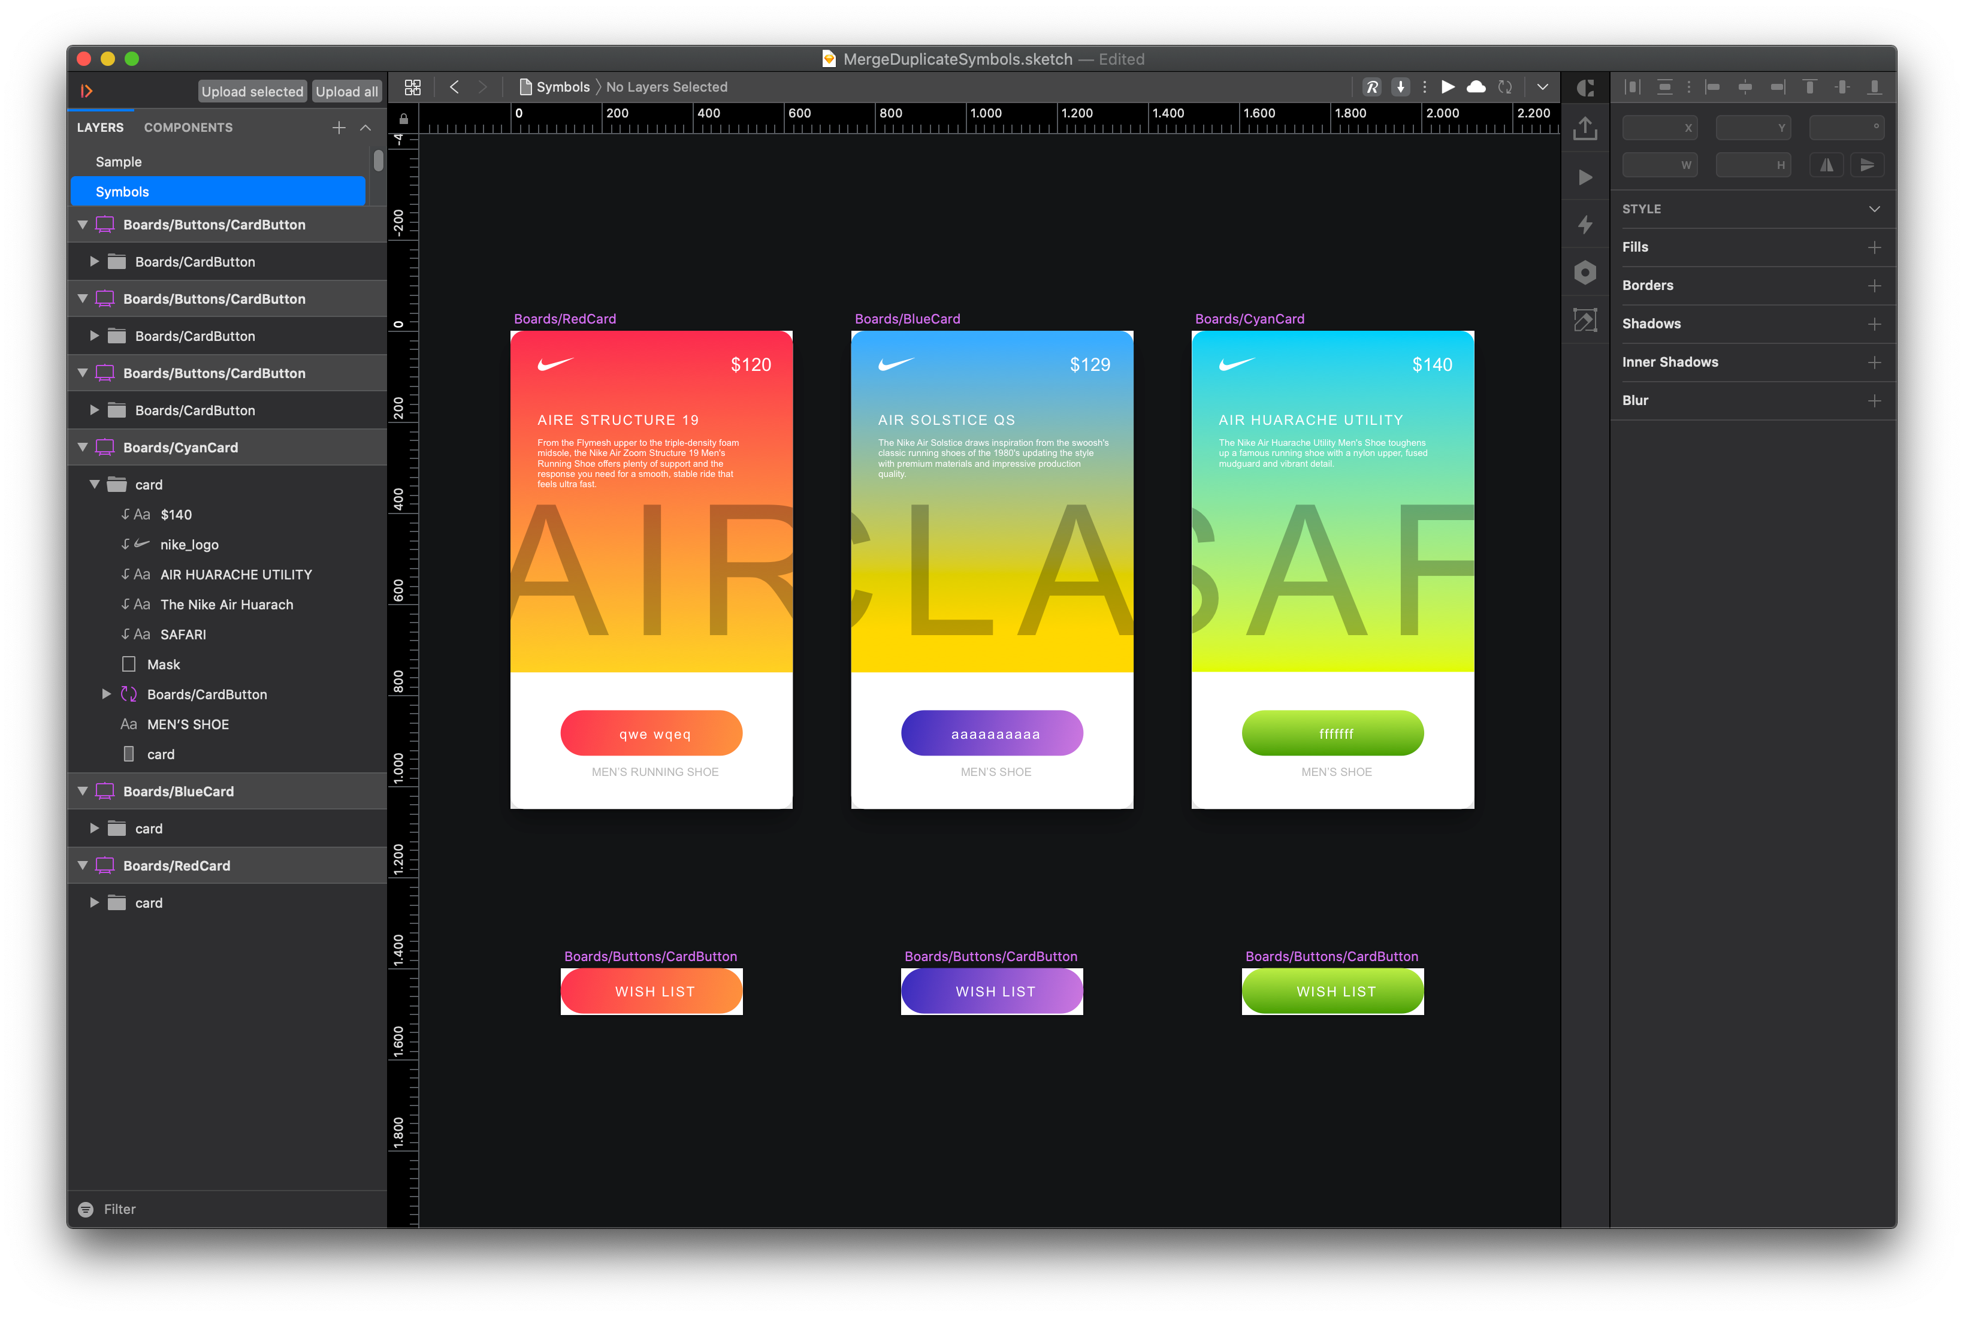This screenshot has height=1317, width=1964.
Task: Switch to the LAYERS tab
Action: tap(100, 128)
